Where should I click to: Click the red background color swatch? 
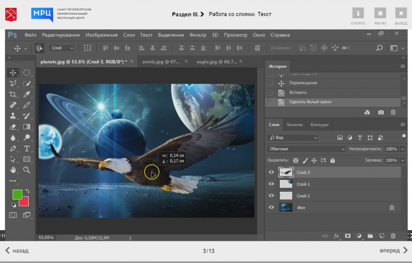25,202
